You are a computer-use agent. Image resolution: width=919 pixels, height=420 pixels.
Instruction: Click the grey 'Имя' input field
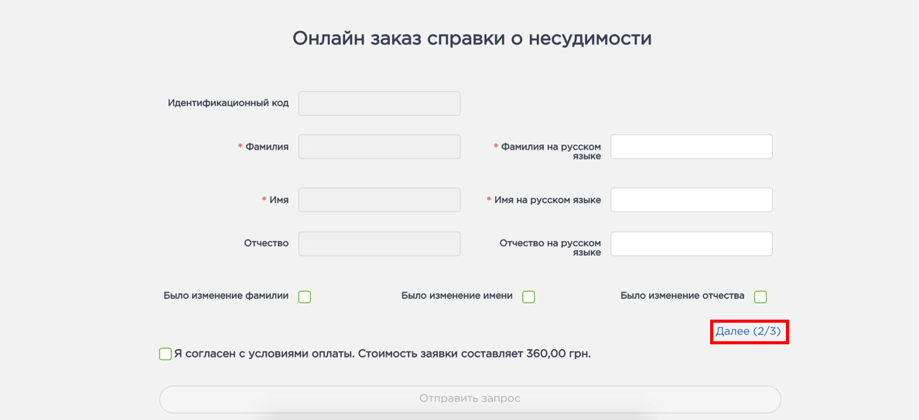379,200
